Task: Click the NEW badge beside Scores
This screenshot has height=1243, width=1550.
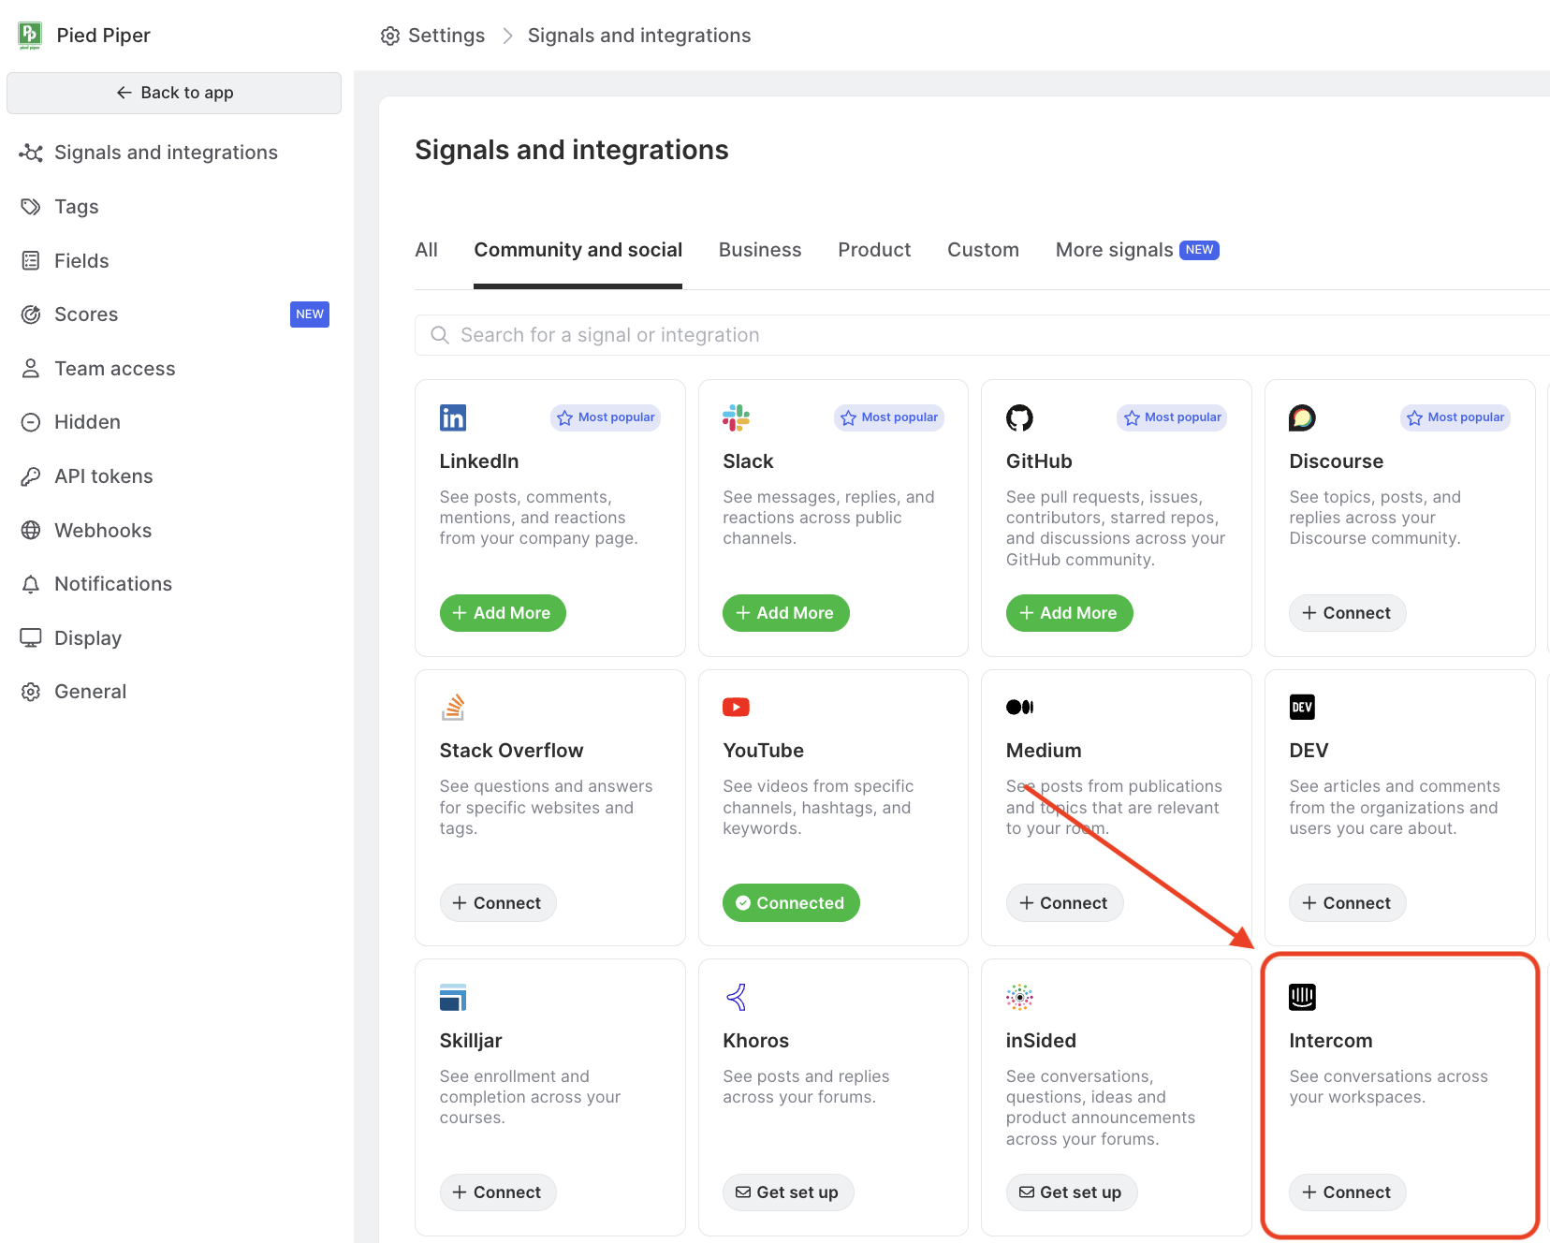Action: [x=310, y=314]
